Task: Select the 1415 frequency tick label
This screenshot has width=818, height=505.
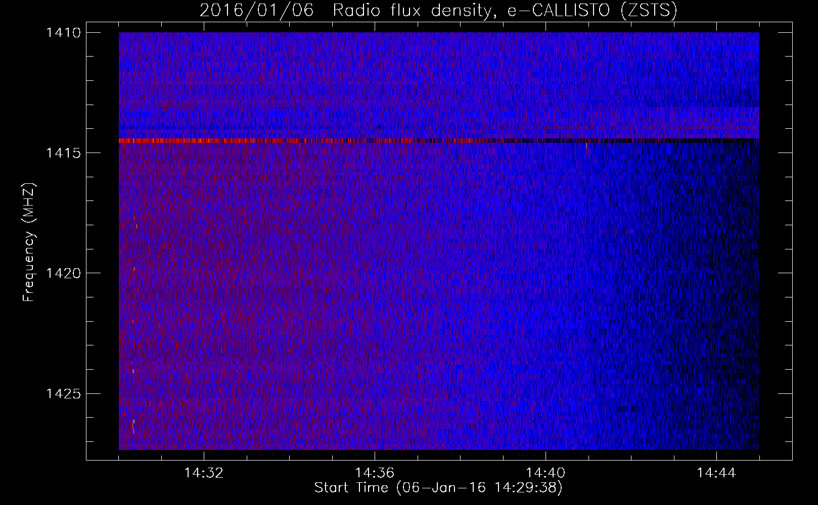Action: (63, 153)
